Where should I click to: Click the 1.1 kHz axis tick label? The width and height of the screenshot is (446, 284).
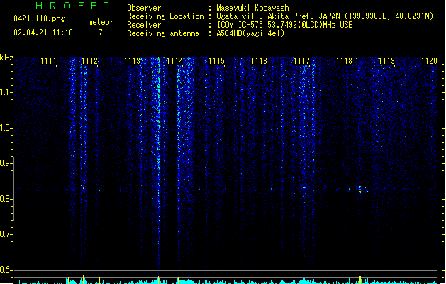click(6, 92)
